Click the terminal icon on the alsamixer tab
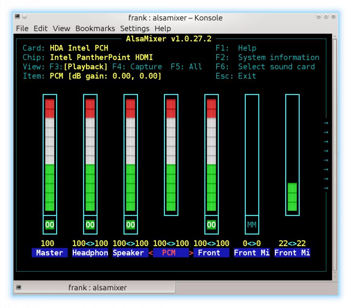 pos(18,288)
